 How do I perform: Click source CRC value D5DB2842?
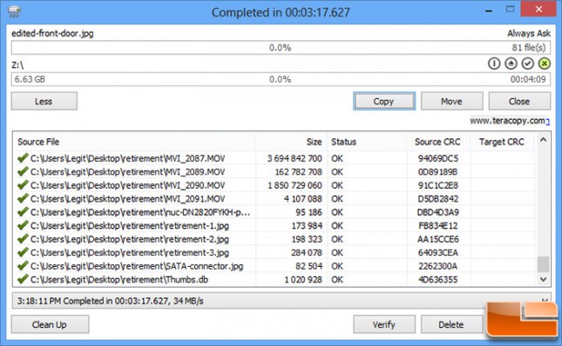click(x=438, y=198)
